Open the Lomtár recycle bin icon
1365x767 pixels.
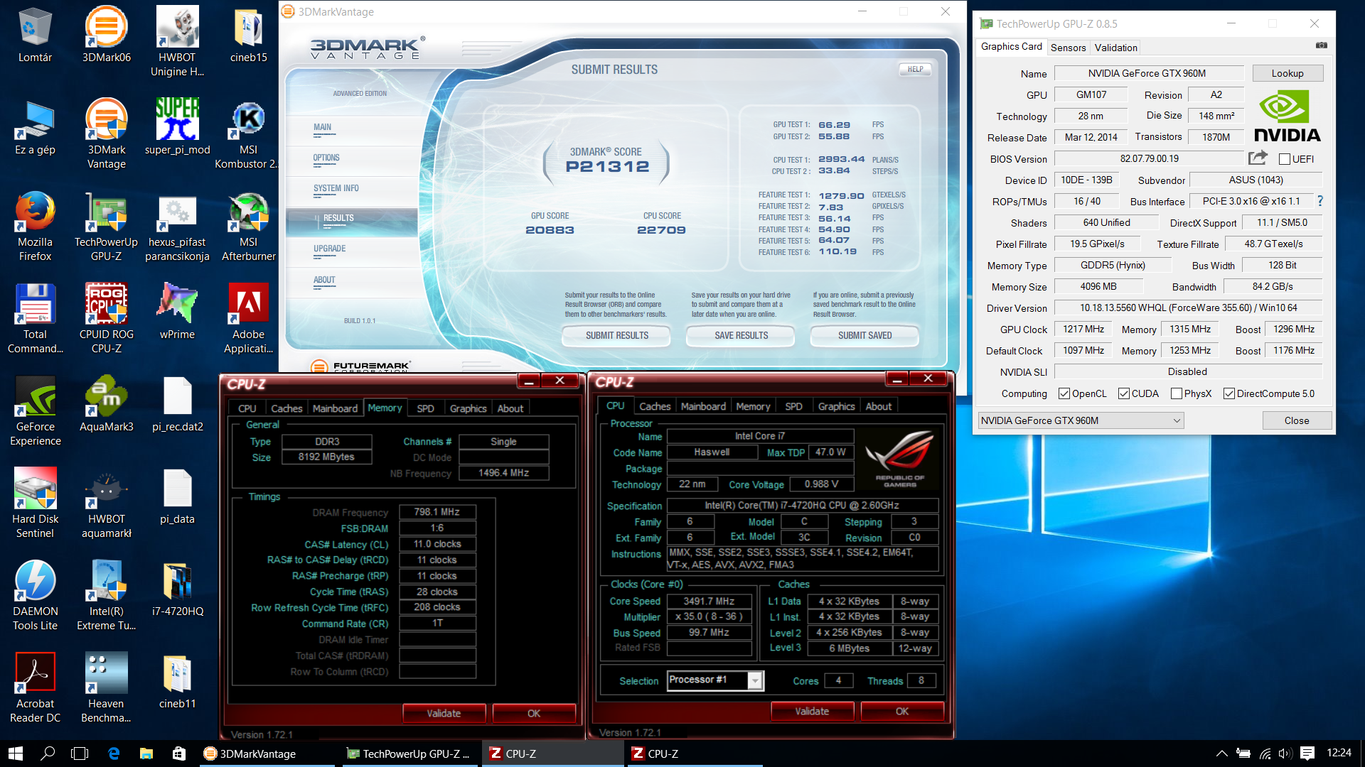pos(35,36)
